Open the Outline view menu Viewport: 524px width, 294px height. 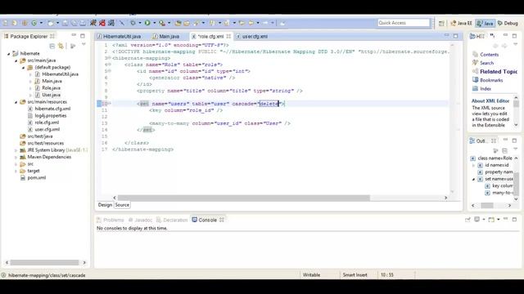click(515, 149)
